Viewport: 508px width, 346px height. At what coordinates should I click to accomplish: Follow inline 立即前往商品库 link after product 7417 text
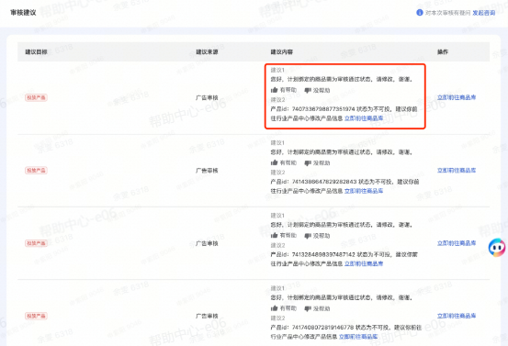tap(358, 337)
